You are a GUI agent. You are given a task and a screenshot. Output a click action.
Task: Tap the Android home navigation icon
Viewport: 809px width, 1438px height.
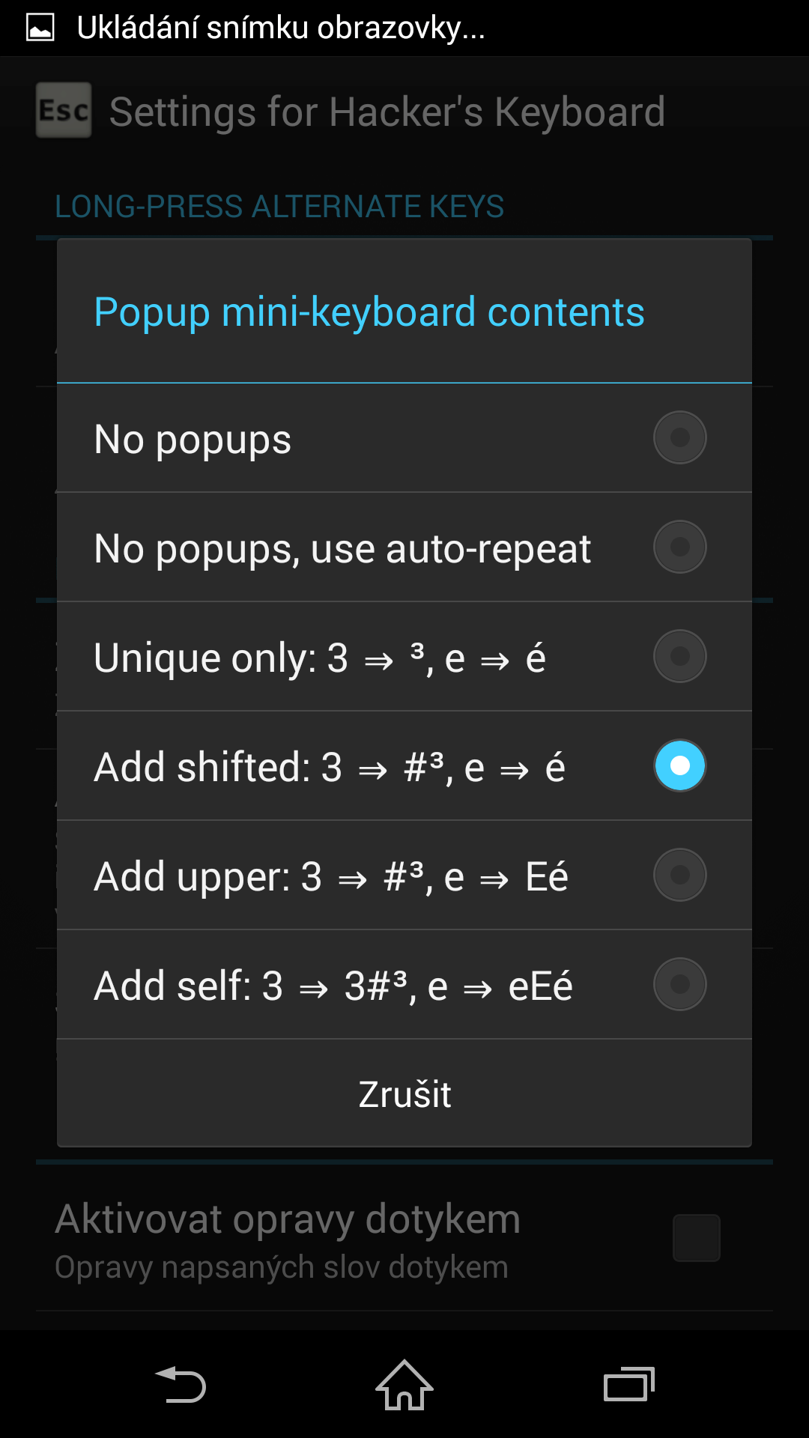point(404,1384)
